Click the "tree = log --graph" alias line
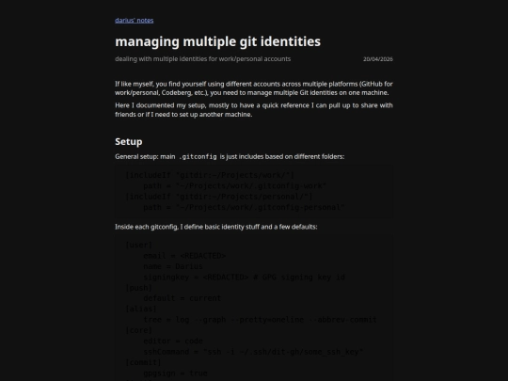 click(x=261, y=320)
